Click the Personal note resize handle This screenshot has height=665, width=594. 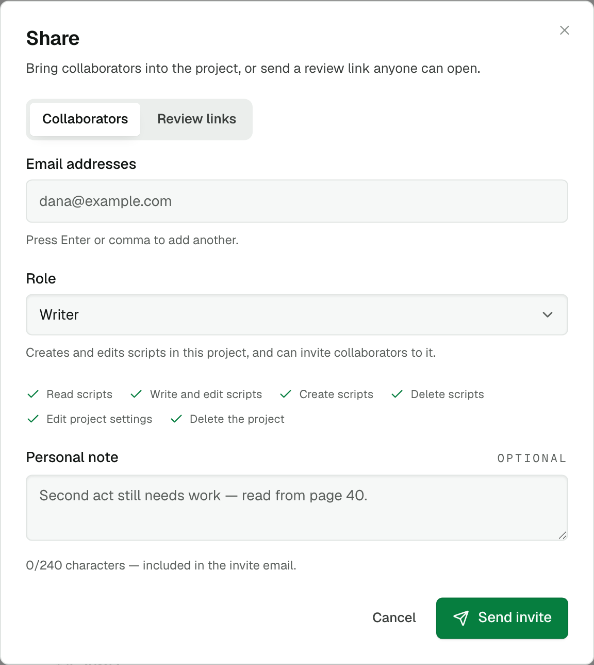coord(563,535)
